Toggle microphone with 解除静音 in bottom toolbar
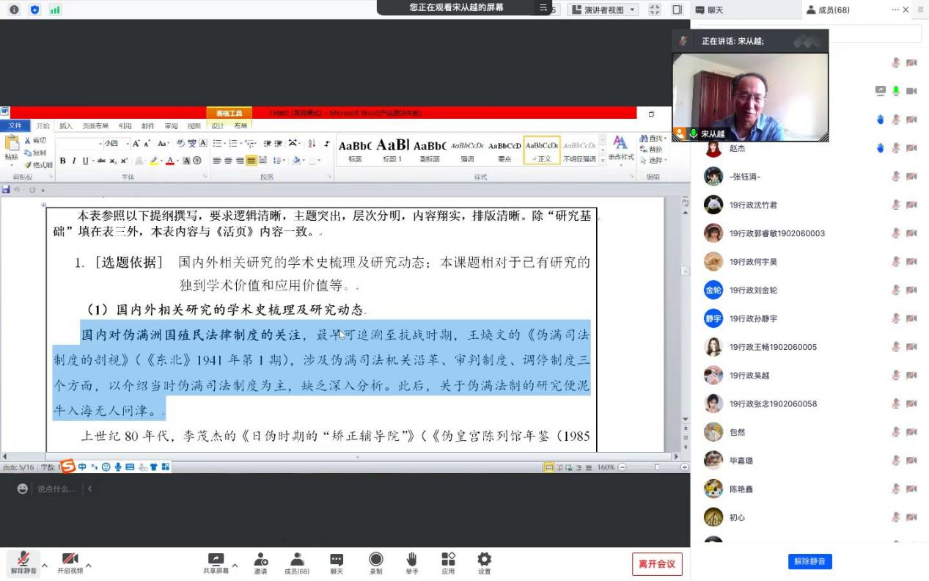Viewport: 929px width, 581px height. click(x=23, y=563)
